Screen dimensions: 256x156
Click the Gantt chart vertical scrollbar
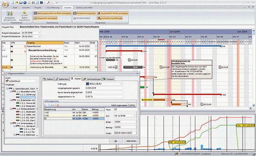pyautogui.click(x=253, y=68)
